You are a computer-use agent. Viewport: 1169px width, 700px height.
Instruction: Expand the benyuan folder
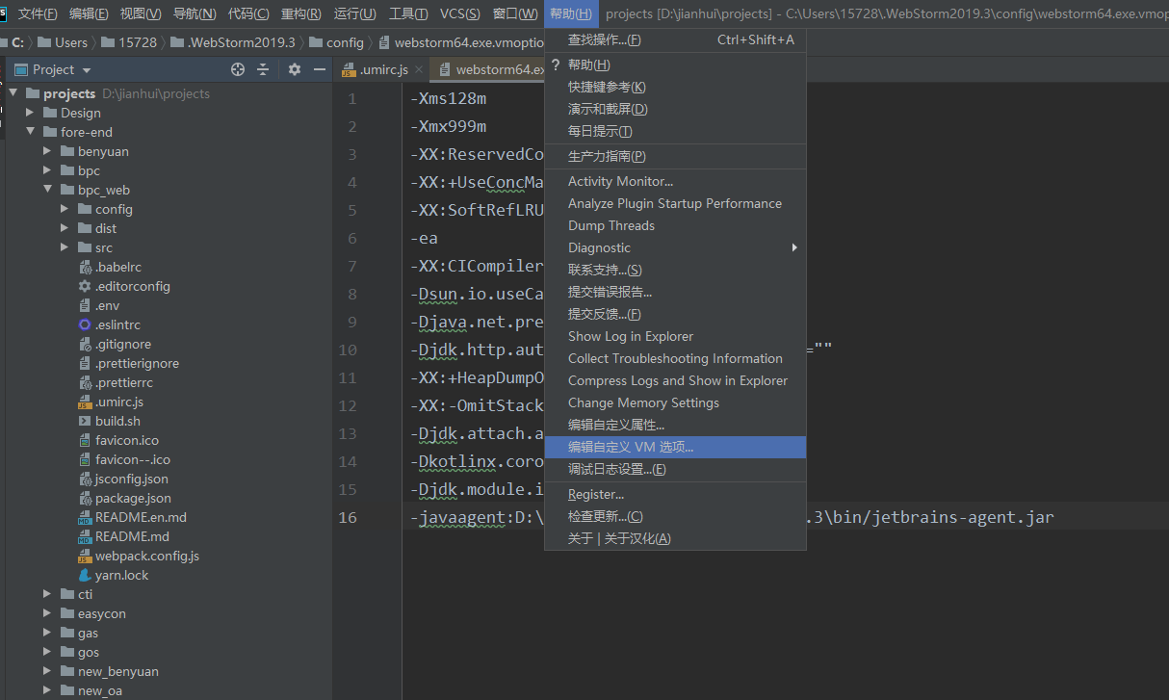pos(47,151)
